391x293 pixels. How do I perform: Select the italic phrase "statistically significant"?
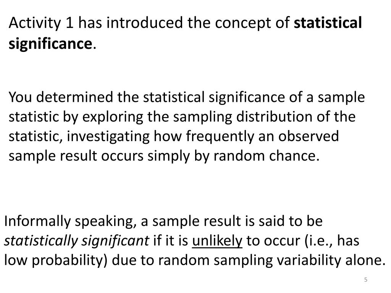[76, 241]
